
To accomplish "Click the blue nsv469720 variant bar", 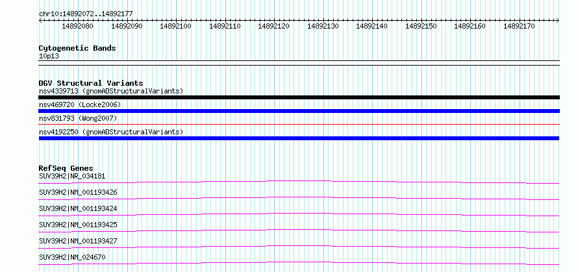I will click(x=299, y=111).
